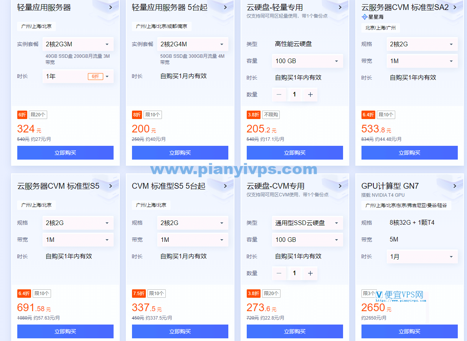Click 立即购买 for 337.5元 plan

tap(180, 331)
